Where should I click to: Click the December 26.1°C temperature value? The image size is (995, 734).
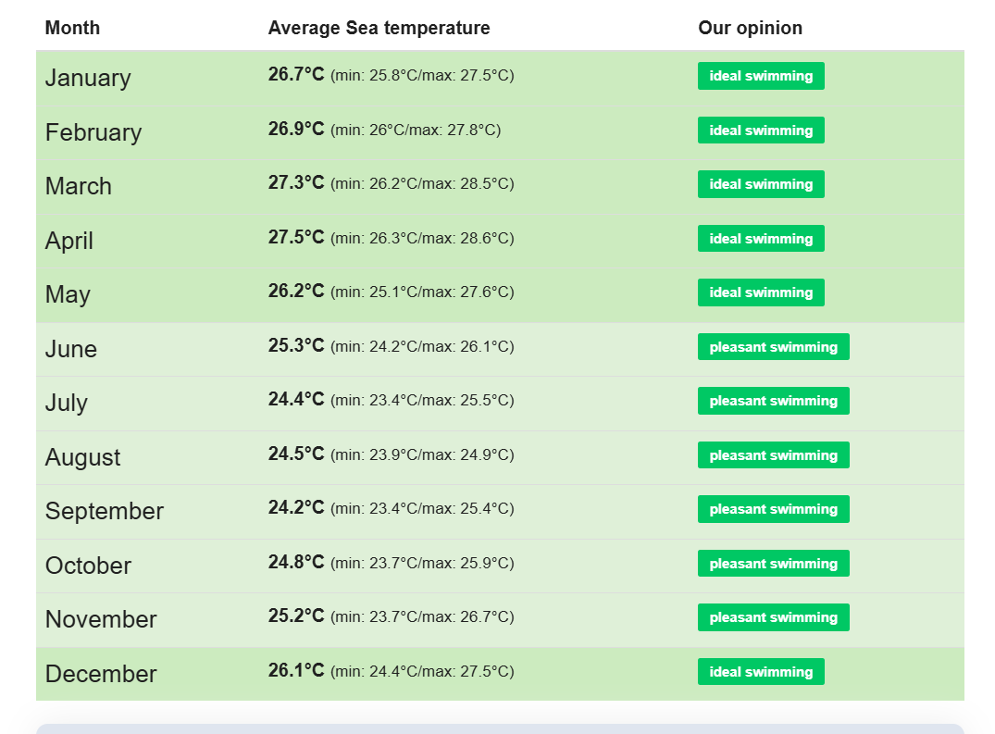296,670
